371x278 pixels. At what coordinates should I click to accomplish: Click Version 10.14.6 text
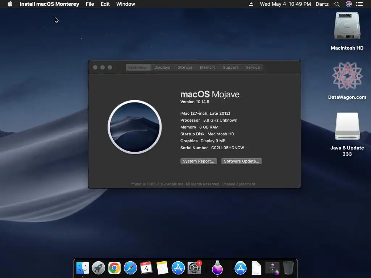pos(195,102)
